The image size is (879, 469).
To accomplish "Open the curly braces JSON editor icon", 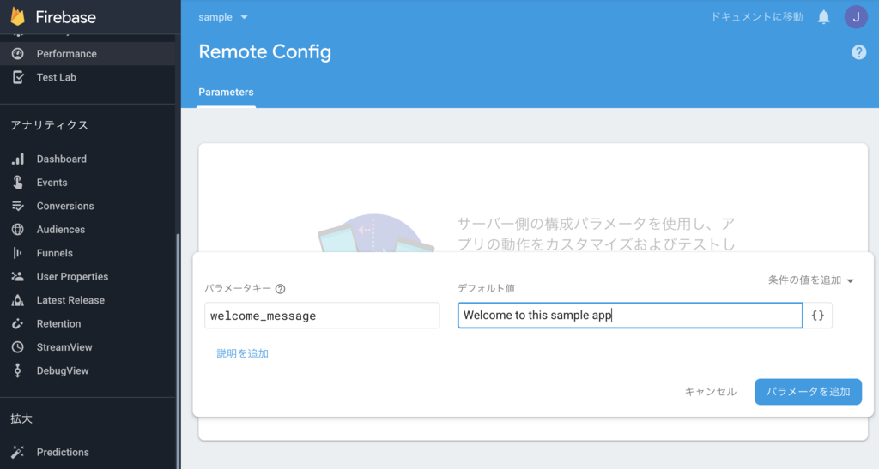I will tap(818, 315).
